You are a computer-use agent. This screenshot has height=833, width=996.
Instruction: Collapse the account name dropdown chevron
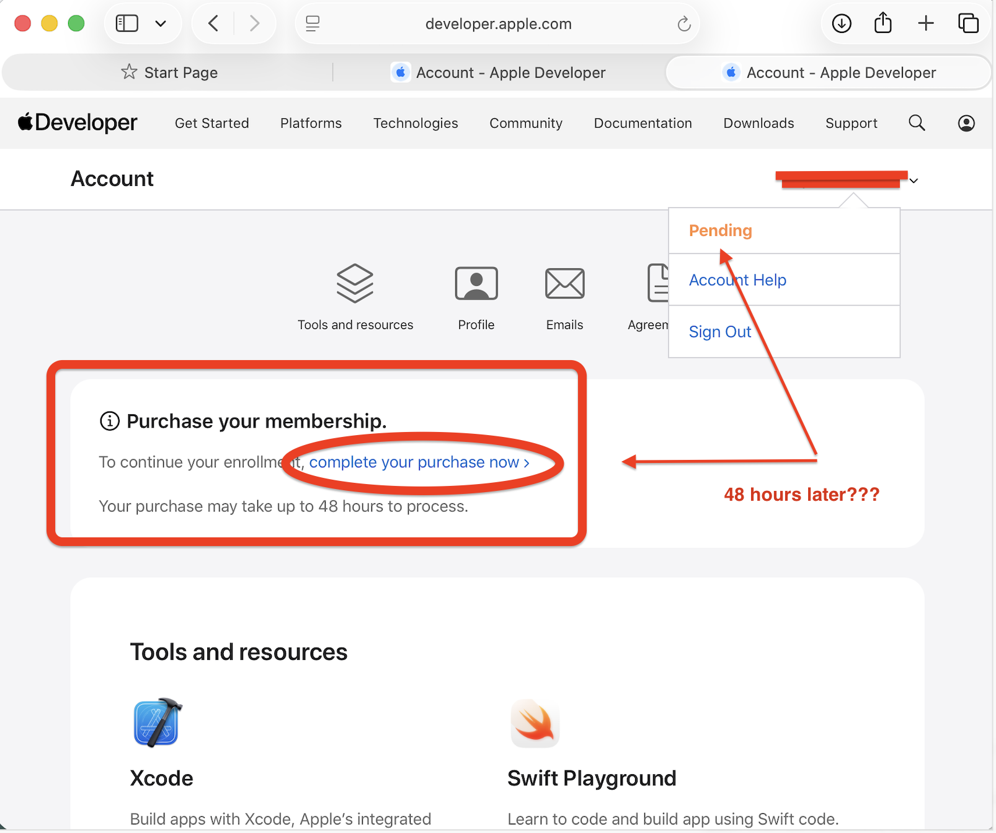(914, 181)
